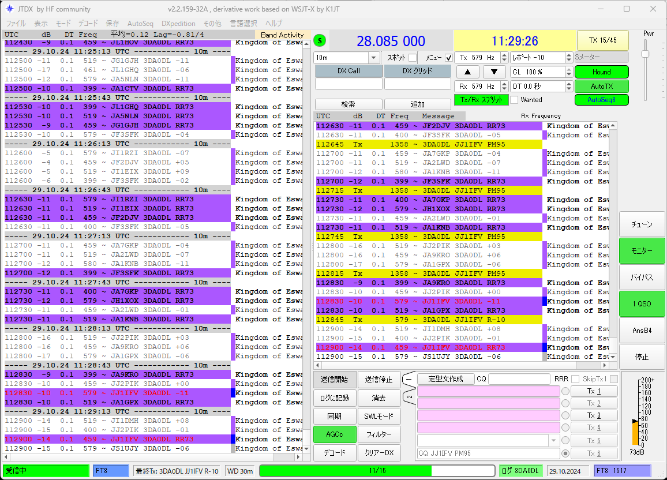Toggle the green Hound mode button

click(x=601, y=72)
